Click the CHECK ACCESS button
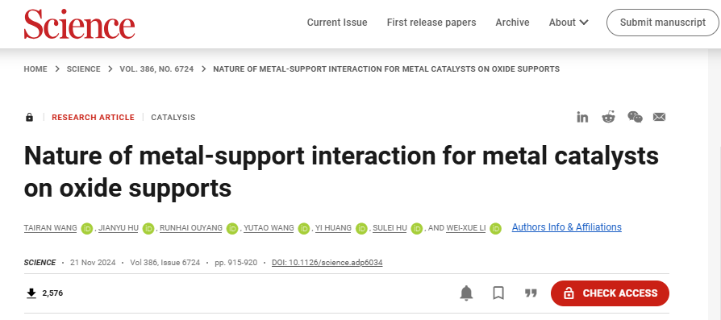 click(610, 293)
